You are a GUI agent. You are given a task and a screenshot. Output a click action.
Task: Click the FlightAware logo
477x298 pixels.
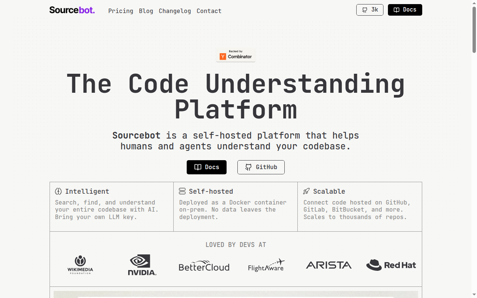coord(266,265)
